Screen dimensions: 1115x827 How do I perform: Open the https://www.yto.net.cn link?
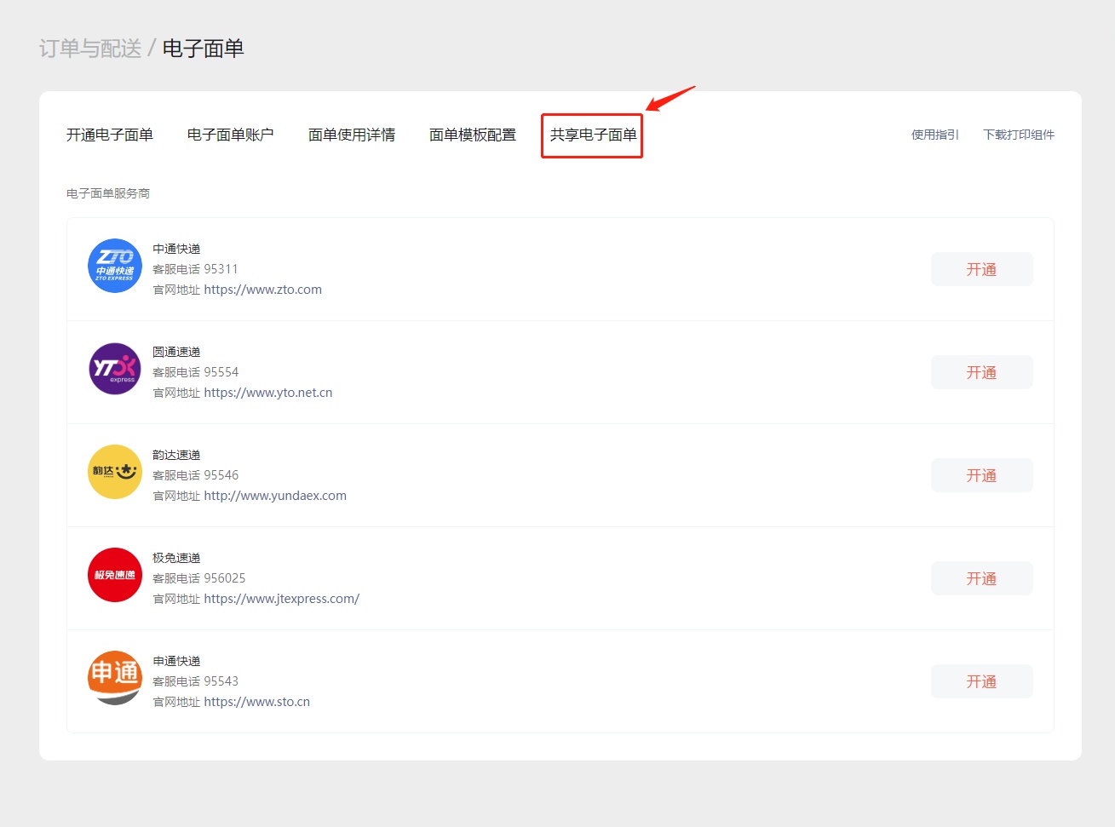tap(268, 393)
